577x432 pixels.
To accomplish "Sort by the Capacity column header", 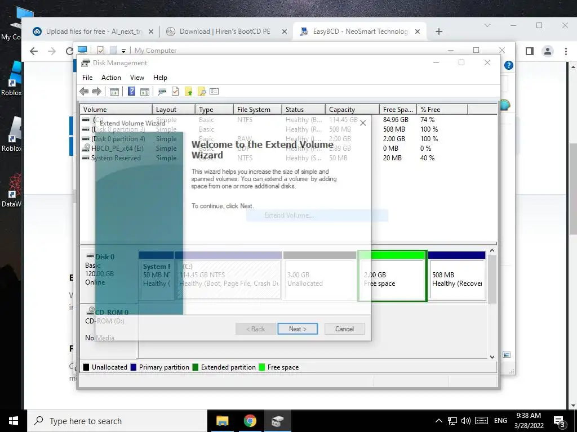I will click(352, 110).
